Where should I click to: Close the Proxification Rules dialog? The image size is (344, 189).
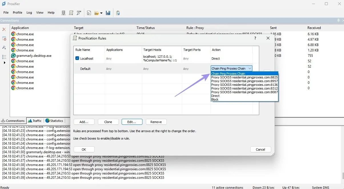coord(268,38)
